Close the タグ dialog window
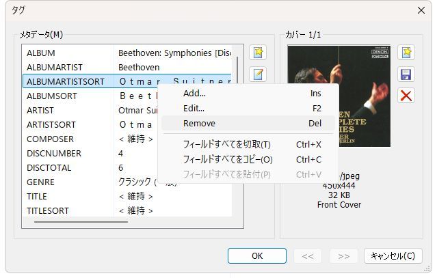 (421, 10)
